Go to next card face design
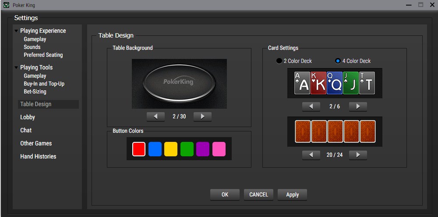 [358, 107]
